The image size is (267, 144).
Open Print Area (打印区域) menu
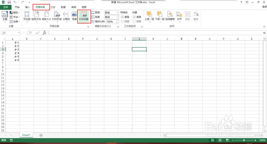(x=57, y=16)
